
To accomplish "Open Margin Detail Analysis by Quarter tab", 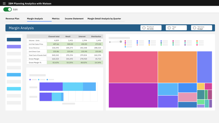I will pyautogui.click(x=104, y=19).
